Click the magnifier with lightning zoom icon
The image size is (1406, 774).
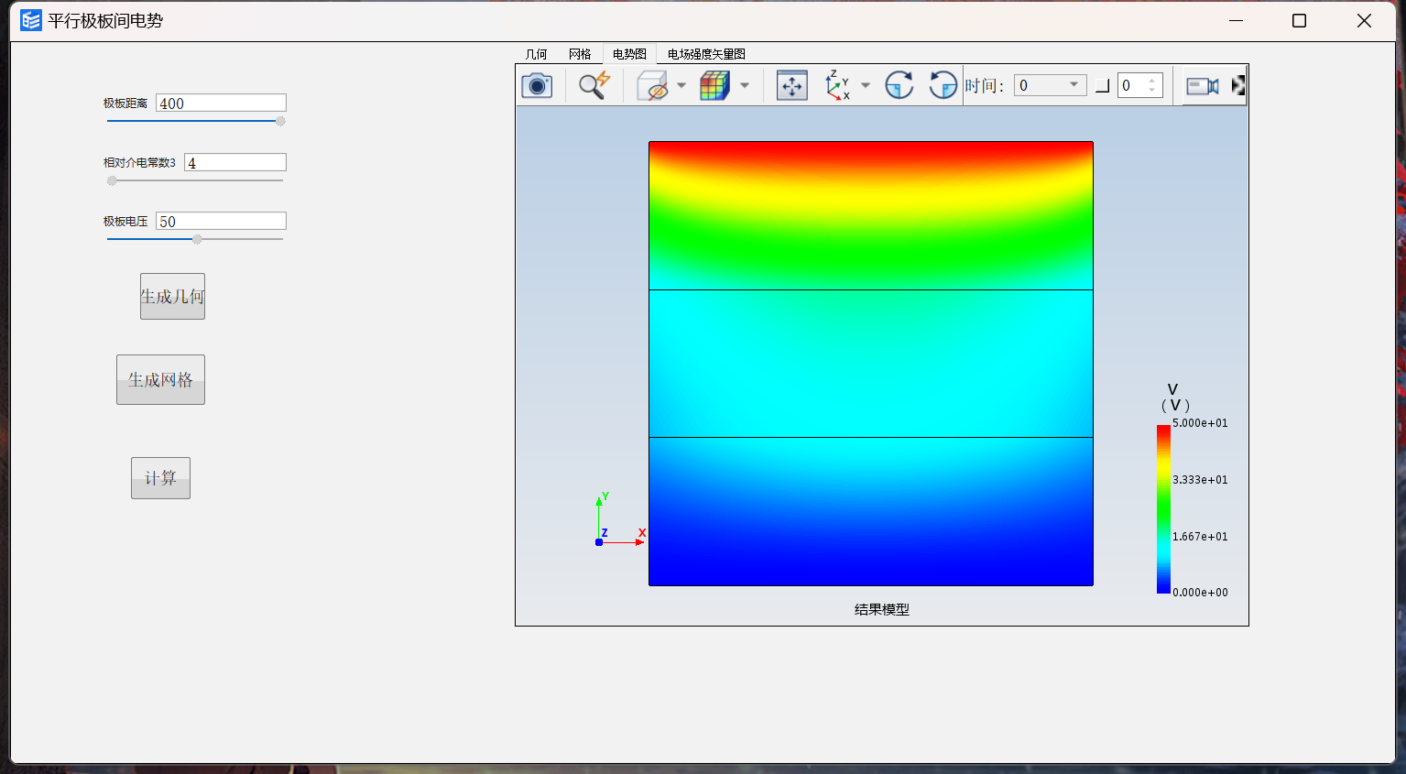click(x=594, y=86)
